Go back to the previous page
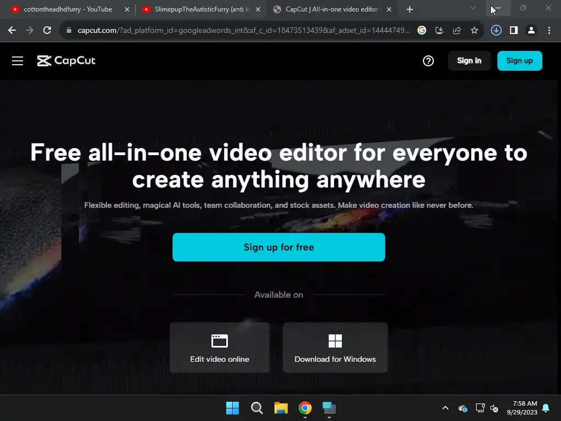The width and height of the screenshot is (561, 421). point(12,31)
